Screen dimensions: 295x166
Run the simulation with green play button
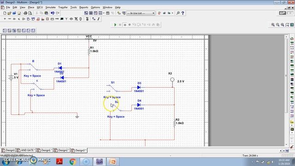point(115,24)
